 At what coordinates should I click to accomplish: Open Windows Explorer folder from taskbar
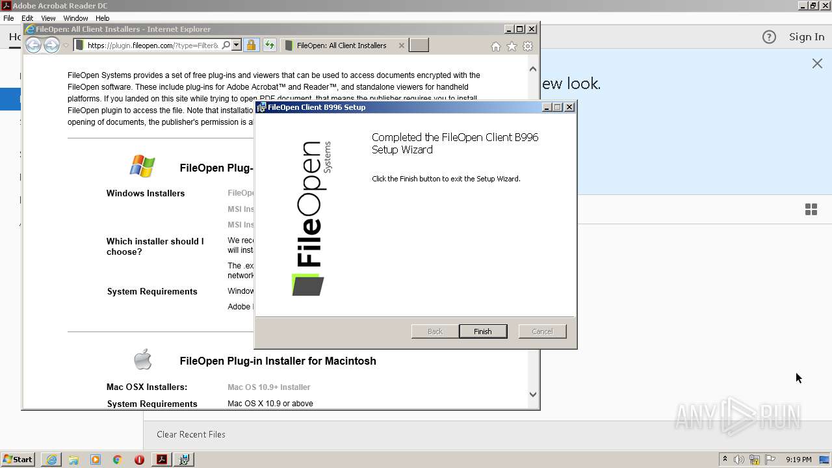click(73, 460)
